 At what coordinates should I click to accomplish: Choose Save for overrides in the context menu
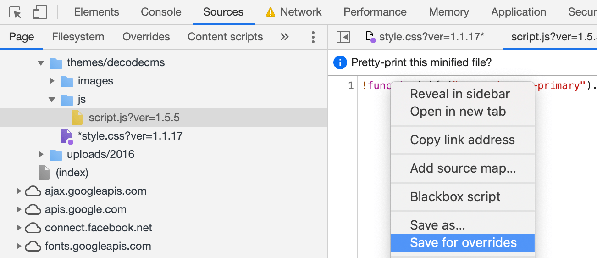[x=463, y=243]
